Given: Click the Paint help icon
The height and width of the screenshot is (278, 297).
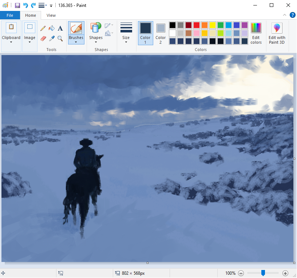Looking at the screenshot, I should pyautogui.click(x=293, y=15).
